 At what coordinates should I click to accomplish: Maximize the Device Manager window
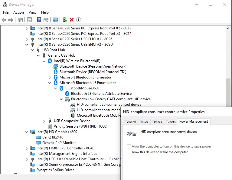[x=211, y=4]
